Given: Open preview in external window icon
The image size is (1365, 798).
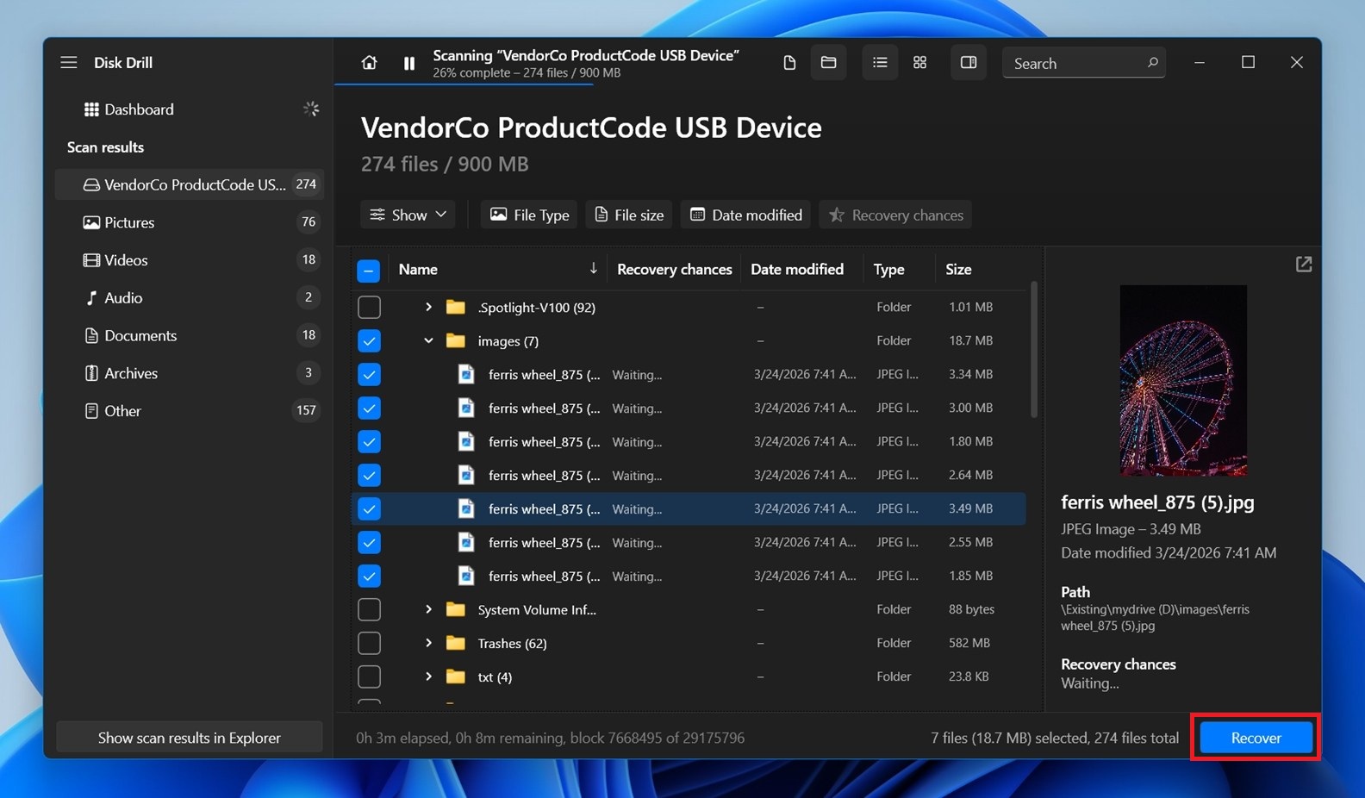Looking at the screenshot, I should [x=1304, y=265].
